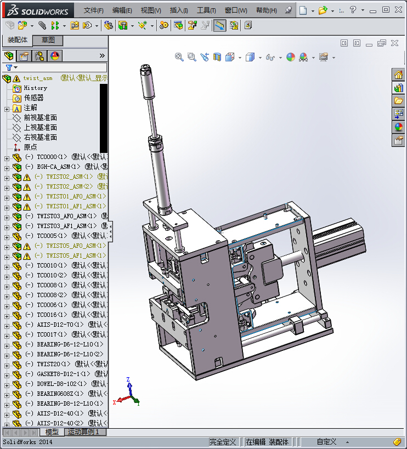Open File Explorer task pane tab
Image resolution: width=407 pixels, height=449 pixels.
click(398, 101)
